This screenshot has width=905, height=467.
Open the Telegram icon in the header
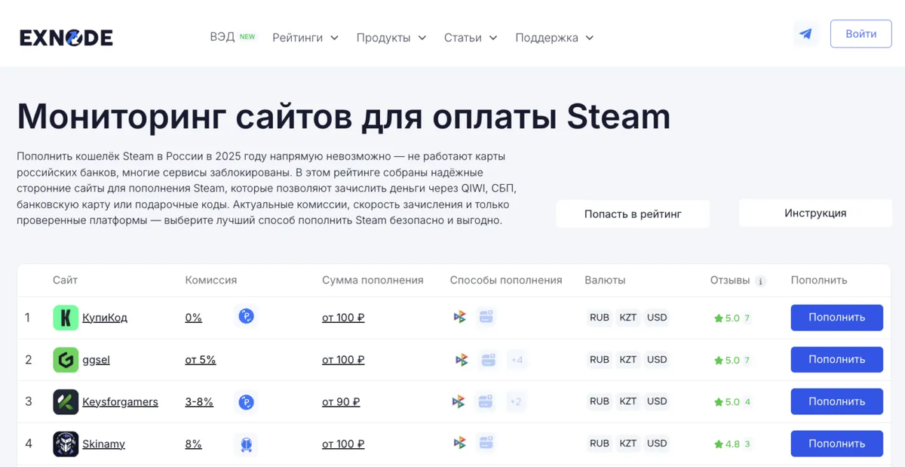coord(805,34)
